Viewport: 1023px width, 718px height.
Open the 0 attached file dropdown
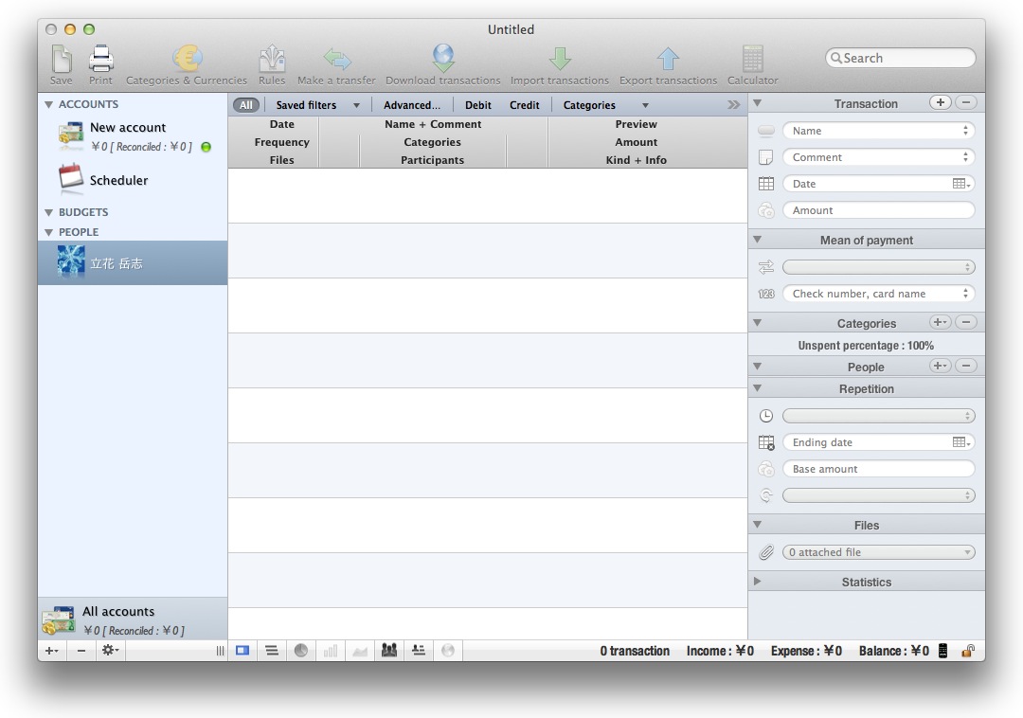(x=879, y=552)
